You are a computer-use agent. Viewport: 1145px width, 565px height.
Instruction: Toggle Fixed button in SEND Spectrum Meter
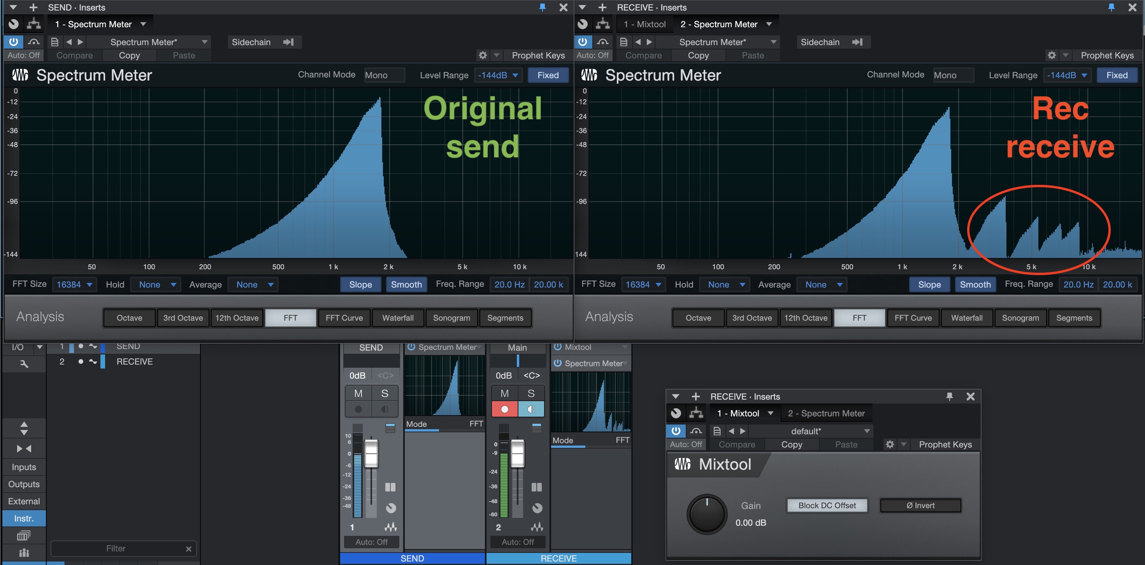548,75
